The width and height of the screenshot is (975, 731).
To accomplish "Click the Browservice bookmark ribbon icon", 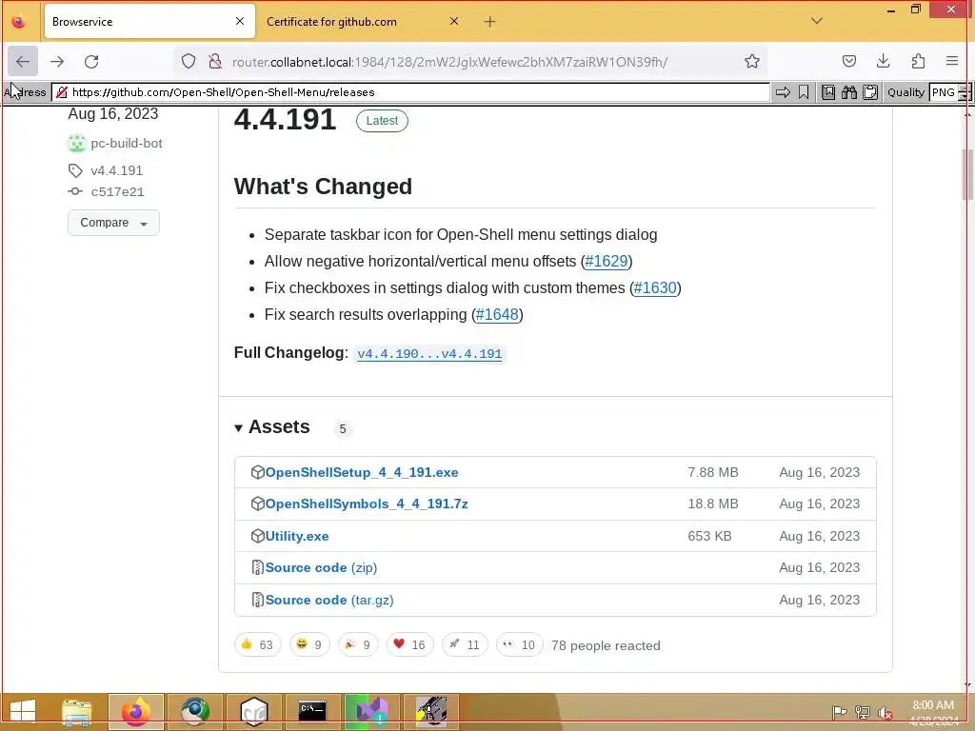I will click(804, 92).
